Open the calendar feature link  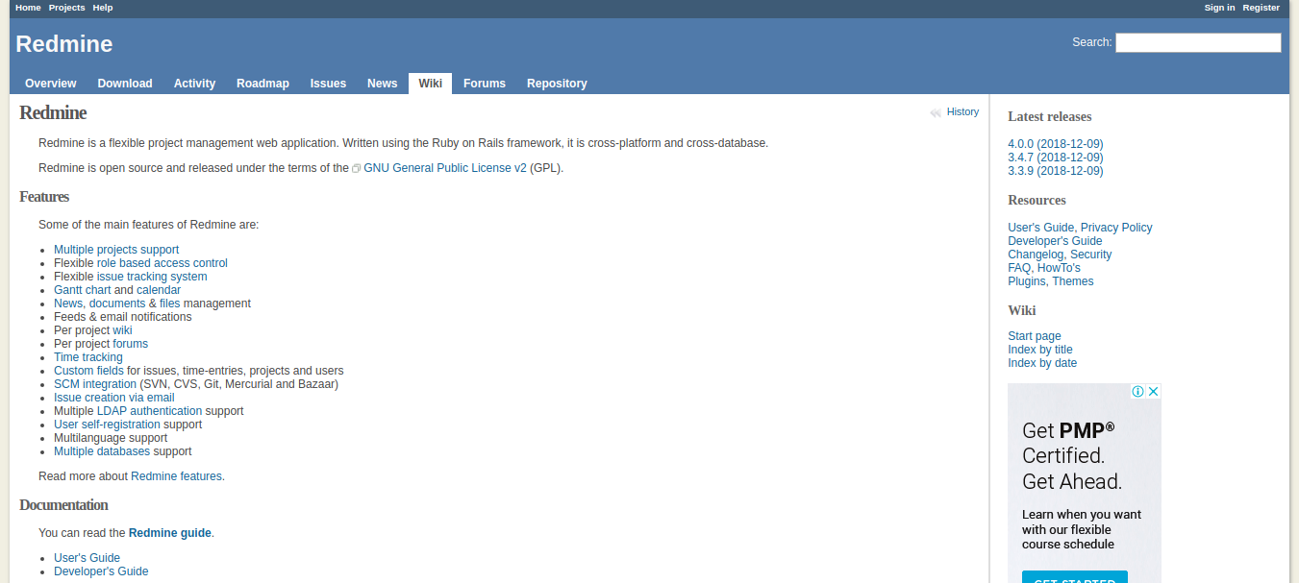click(159, 290)
